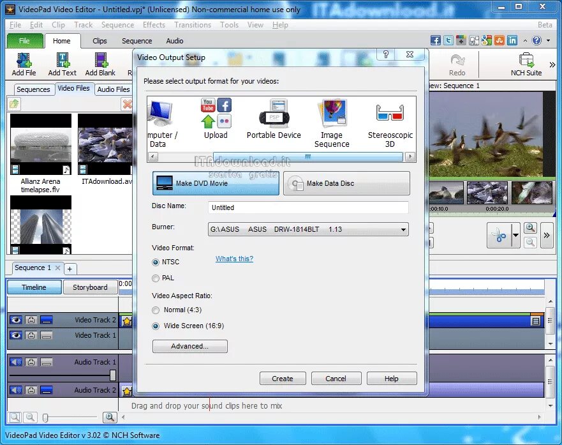Click the Redo icon

pyautogui.click(x=457, y=65)
